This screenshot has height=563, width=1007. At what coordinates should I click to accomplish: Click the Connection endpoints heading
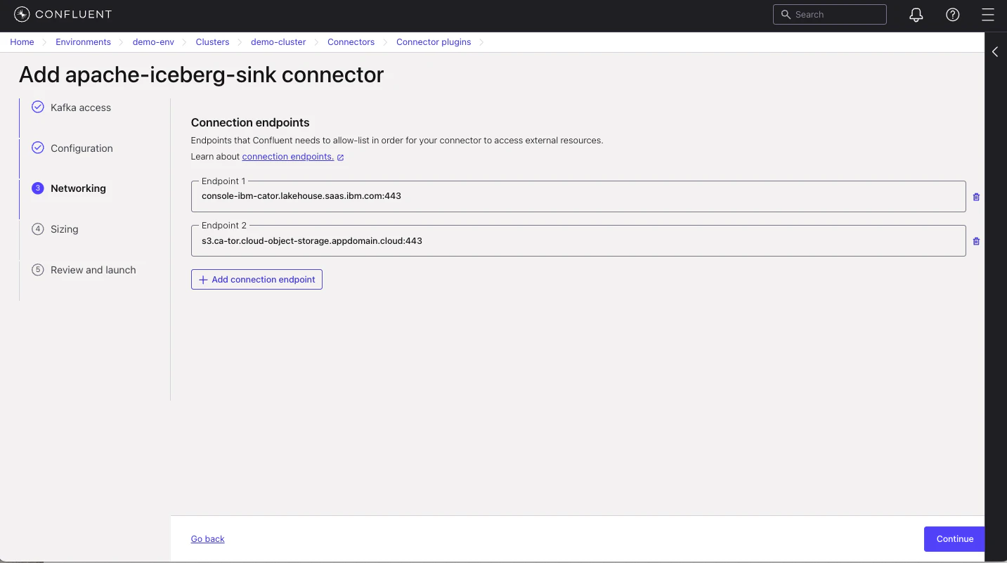(x=250, y=123)
